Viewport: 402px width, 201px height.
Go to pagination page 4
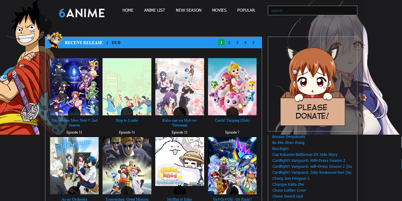pos(245,42)
